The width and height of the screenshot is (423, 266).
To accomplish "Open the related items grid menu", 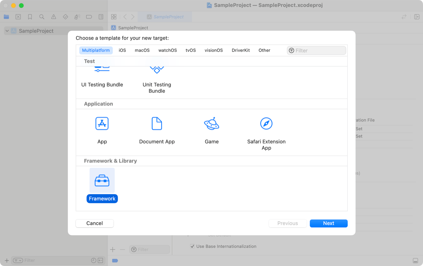I will pyautogui.click(x=114, y=17).
